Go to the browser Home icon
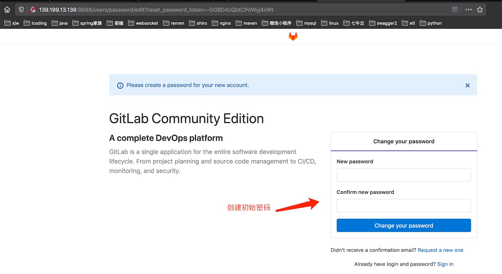The height and width of the screenshot is (274, 502). (7, 9)
